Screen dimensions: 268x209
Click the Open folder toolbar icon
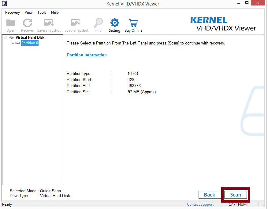[11, 23]
